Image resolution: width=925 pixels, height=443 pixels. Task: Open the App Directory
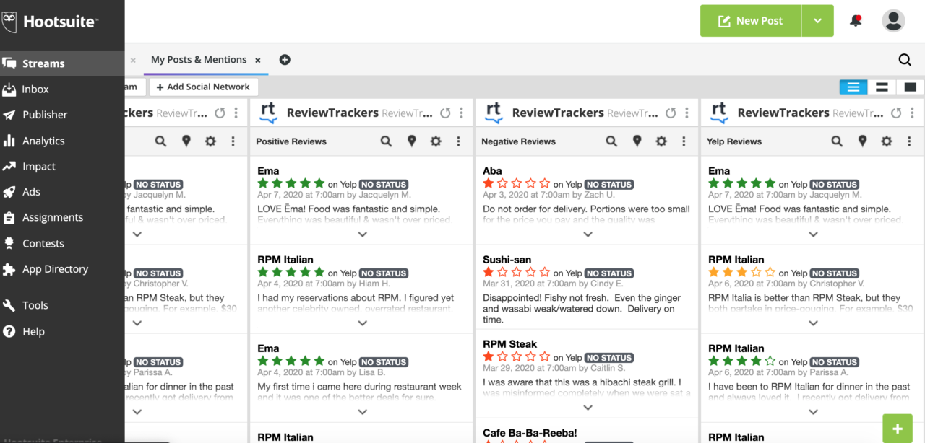53,268
